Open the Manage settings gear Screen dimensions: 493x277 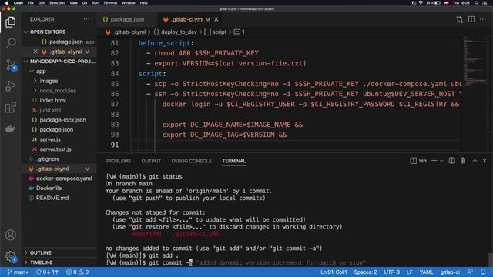click(10, 256)
